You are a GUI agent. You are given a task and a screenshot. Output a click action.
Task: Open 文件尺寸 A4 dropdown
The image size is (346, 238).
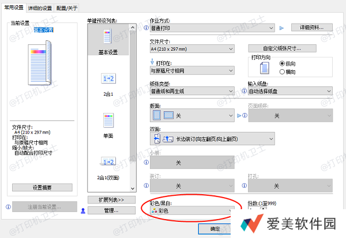click(192, 49)
